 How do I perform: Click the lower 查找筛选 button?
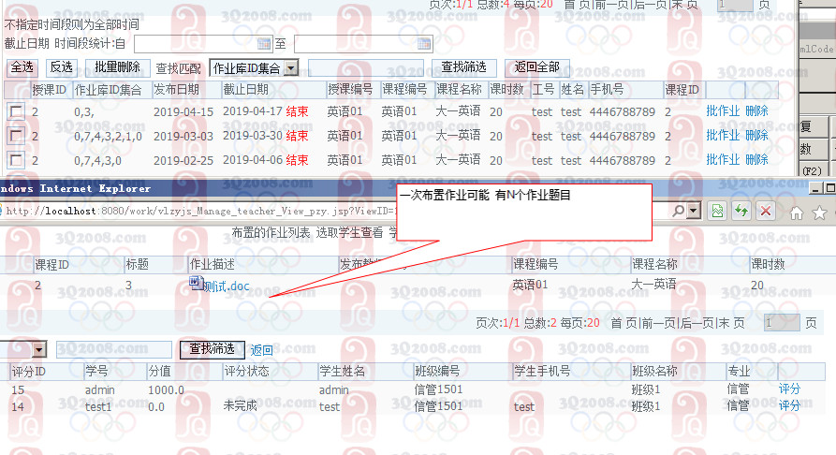point(213,349)
